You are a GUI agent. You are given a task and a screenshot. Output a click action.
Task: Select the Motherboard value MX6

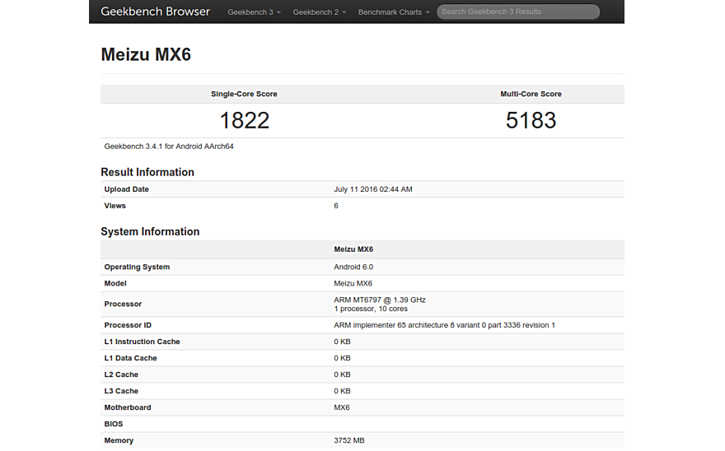pyautogui.click(x=342, y=407)
